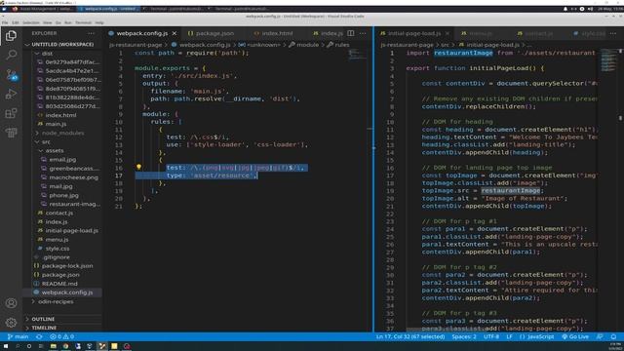Click the minimap of the right editor
The image size is (624, 351).
coord(608,60)
